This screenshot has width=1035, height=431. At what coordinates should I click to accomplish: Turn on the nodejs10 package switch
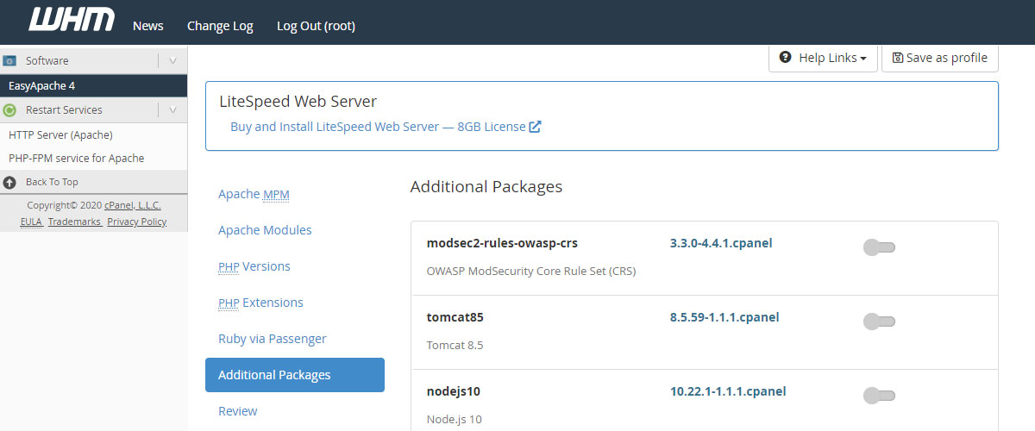(x=879, y=396)
